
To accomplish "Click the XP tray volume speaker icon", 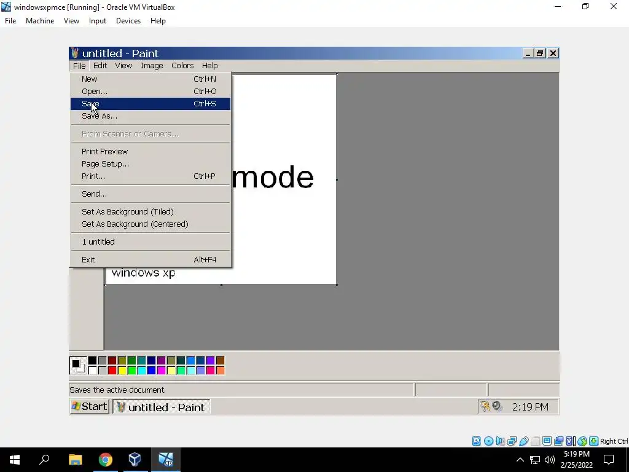I will [498, 406].
